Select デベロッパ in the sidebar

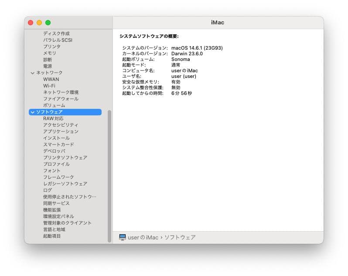point(54,151)
